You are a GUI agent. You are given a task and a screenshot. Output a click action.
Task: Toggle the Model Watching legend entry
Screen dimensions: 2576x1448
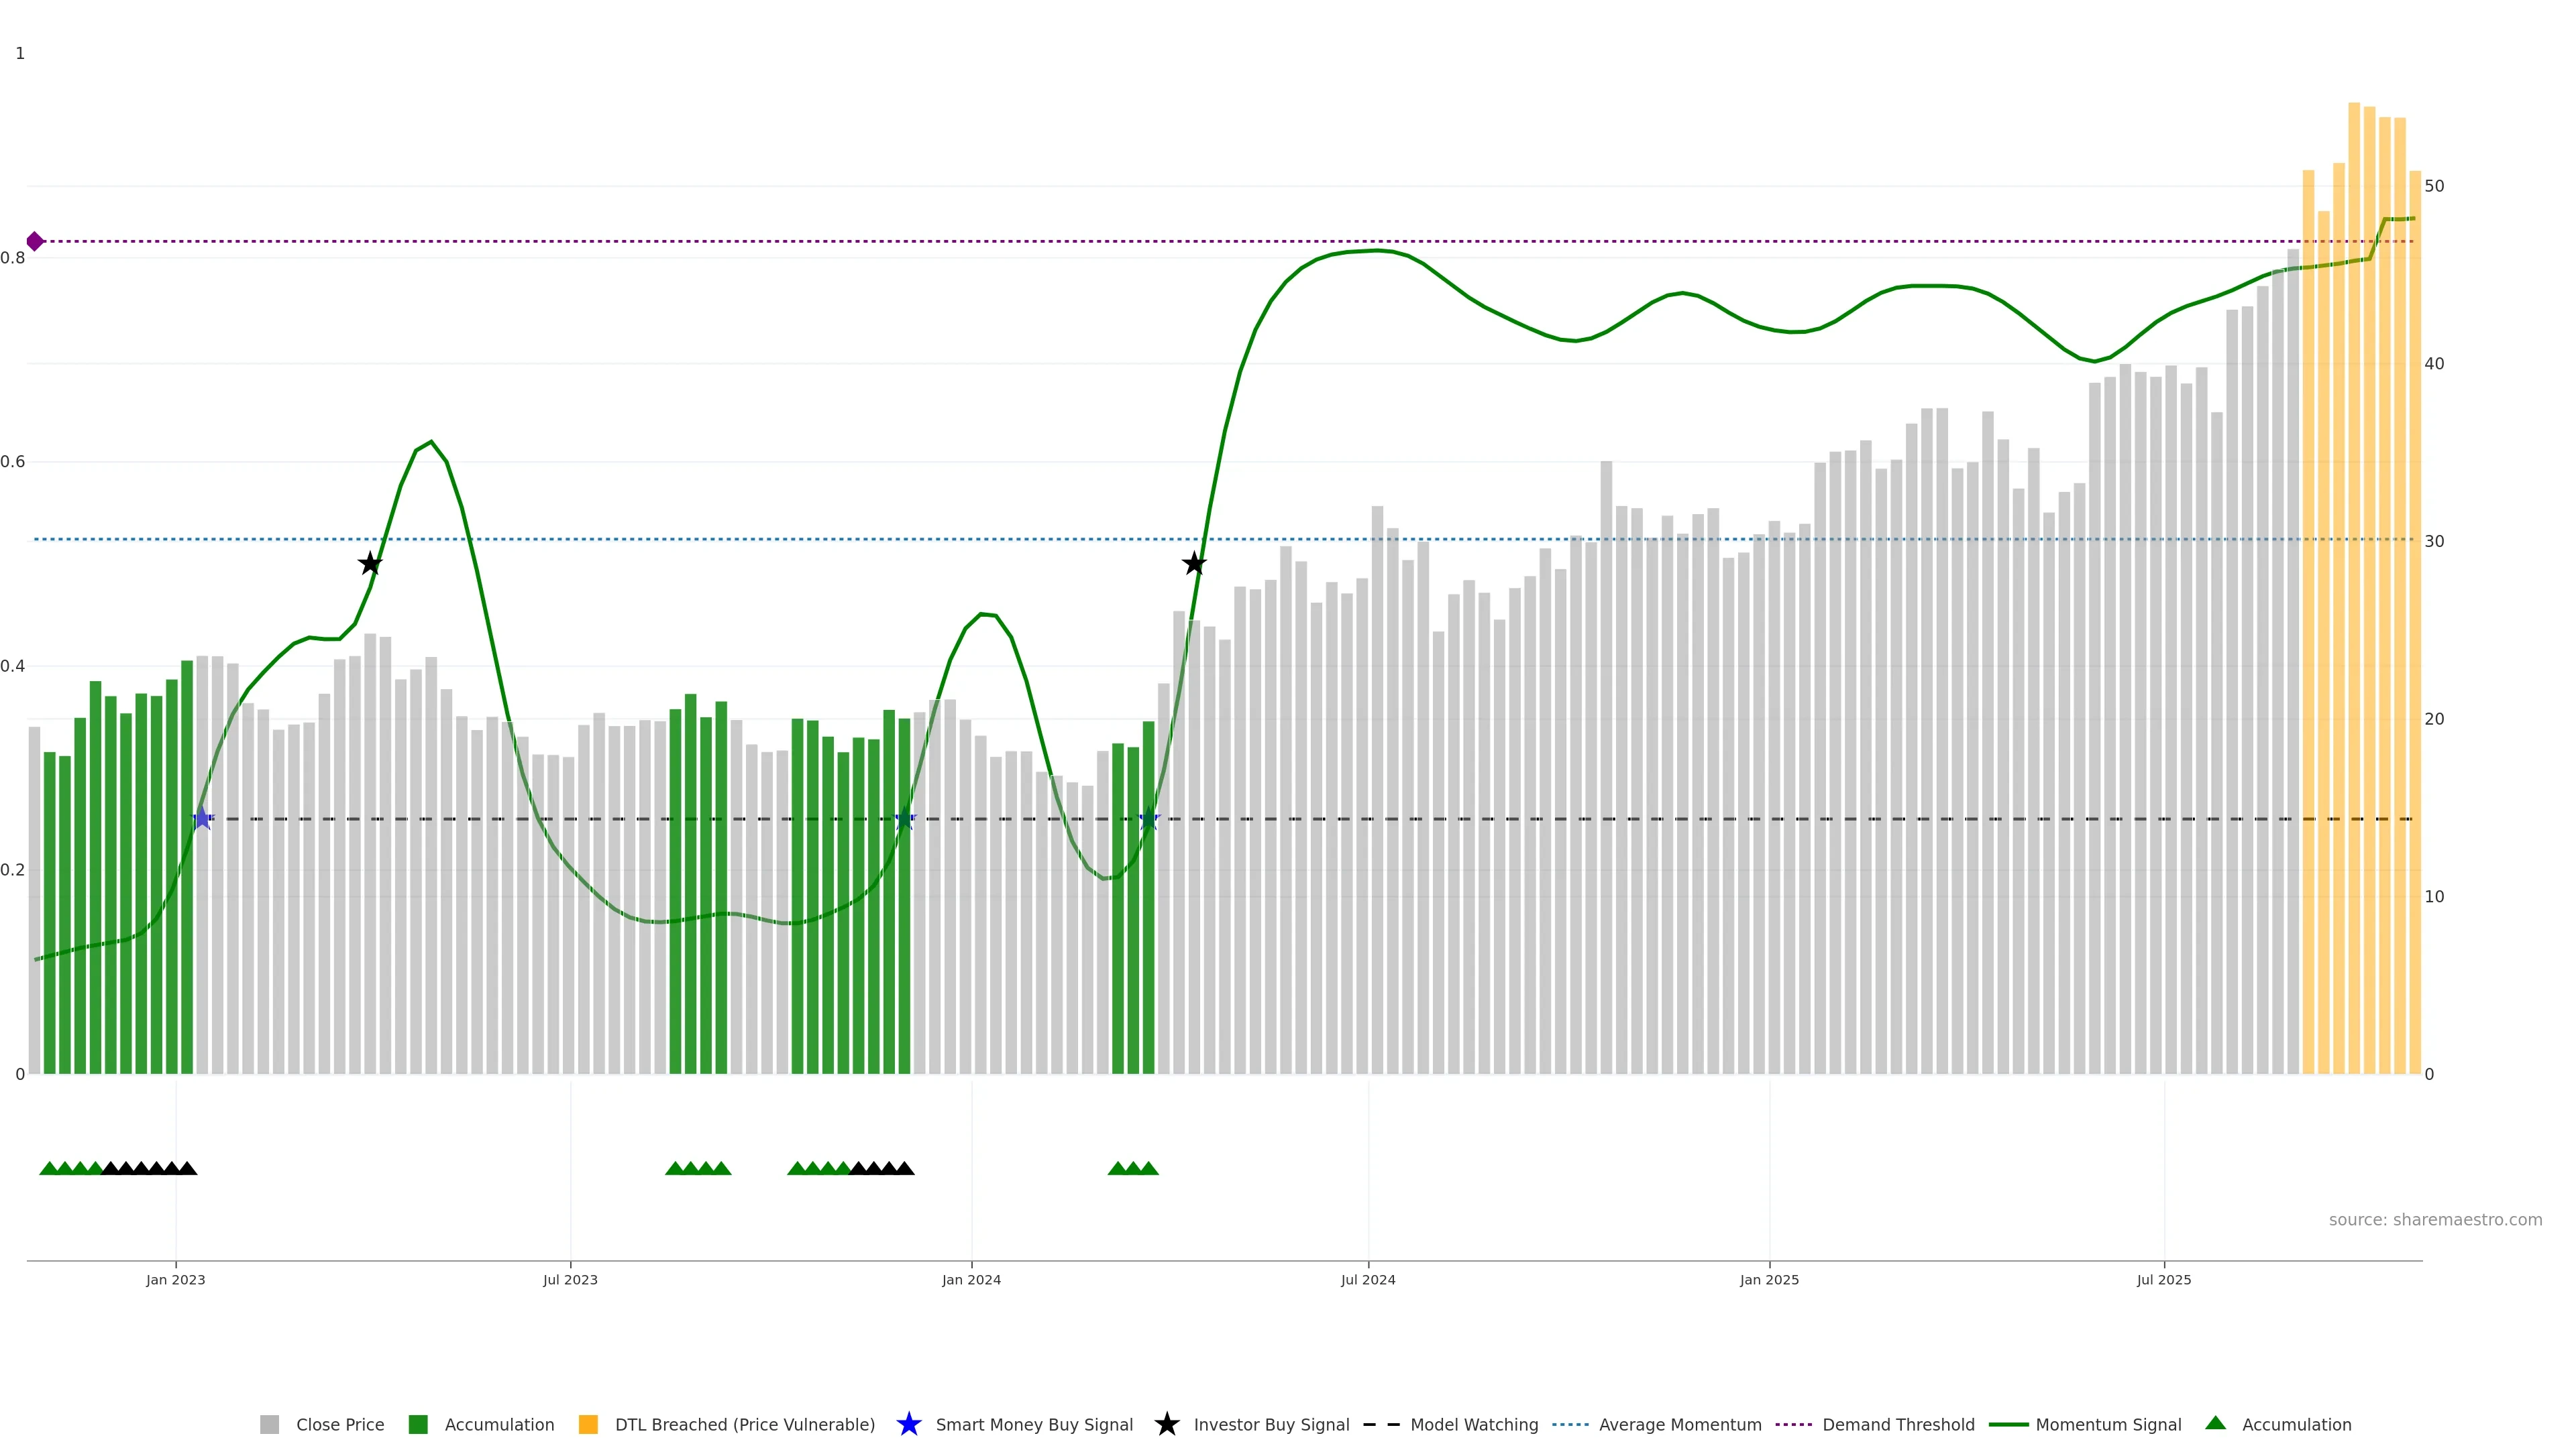[x=1473, y=1424]
